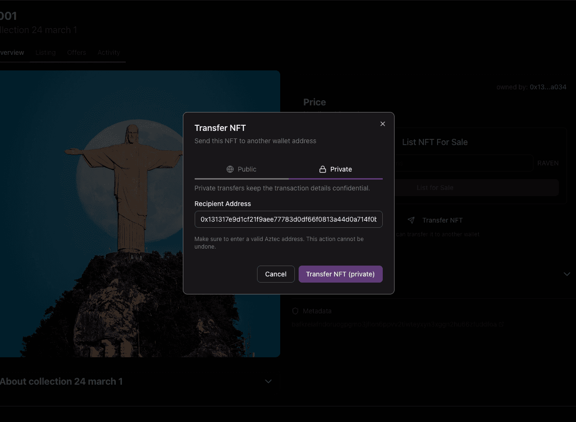The image size is (576, 422).
Task: Open the Overview tab
Action: (12, 52)
